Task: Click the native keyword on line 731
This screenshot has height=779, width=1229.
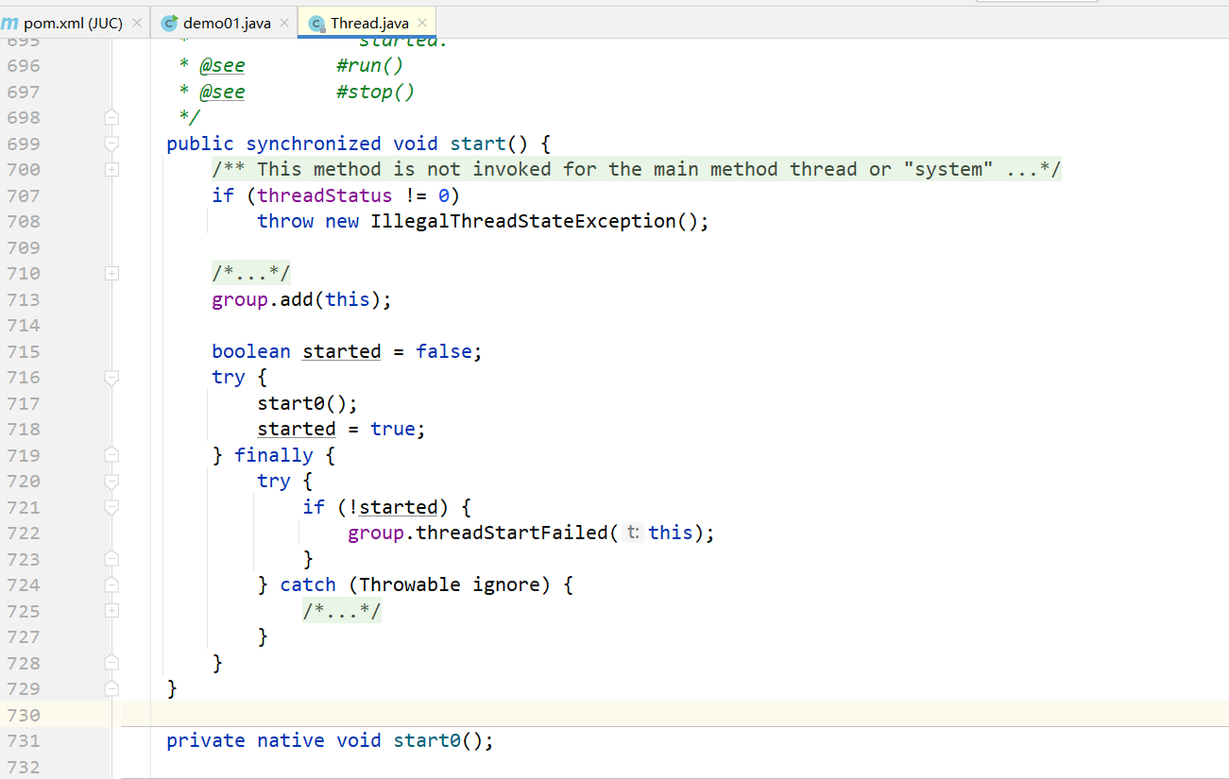Action: (291, 740)
